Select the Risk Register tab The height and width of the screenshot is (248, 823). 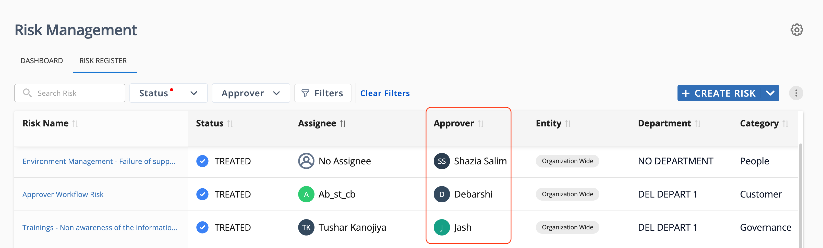(103, 61)
